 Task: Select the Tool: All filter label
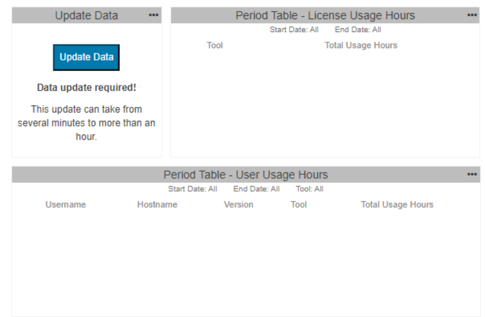310,189
